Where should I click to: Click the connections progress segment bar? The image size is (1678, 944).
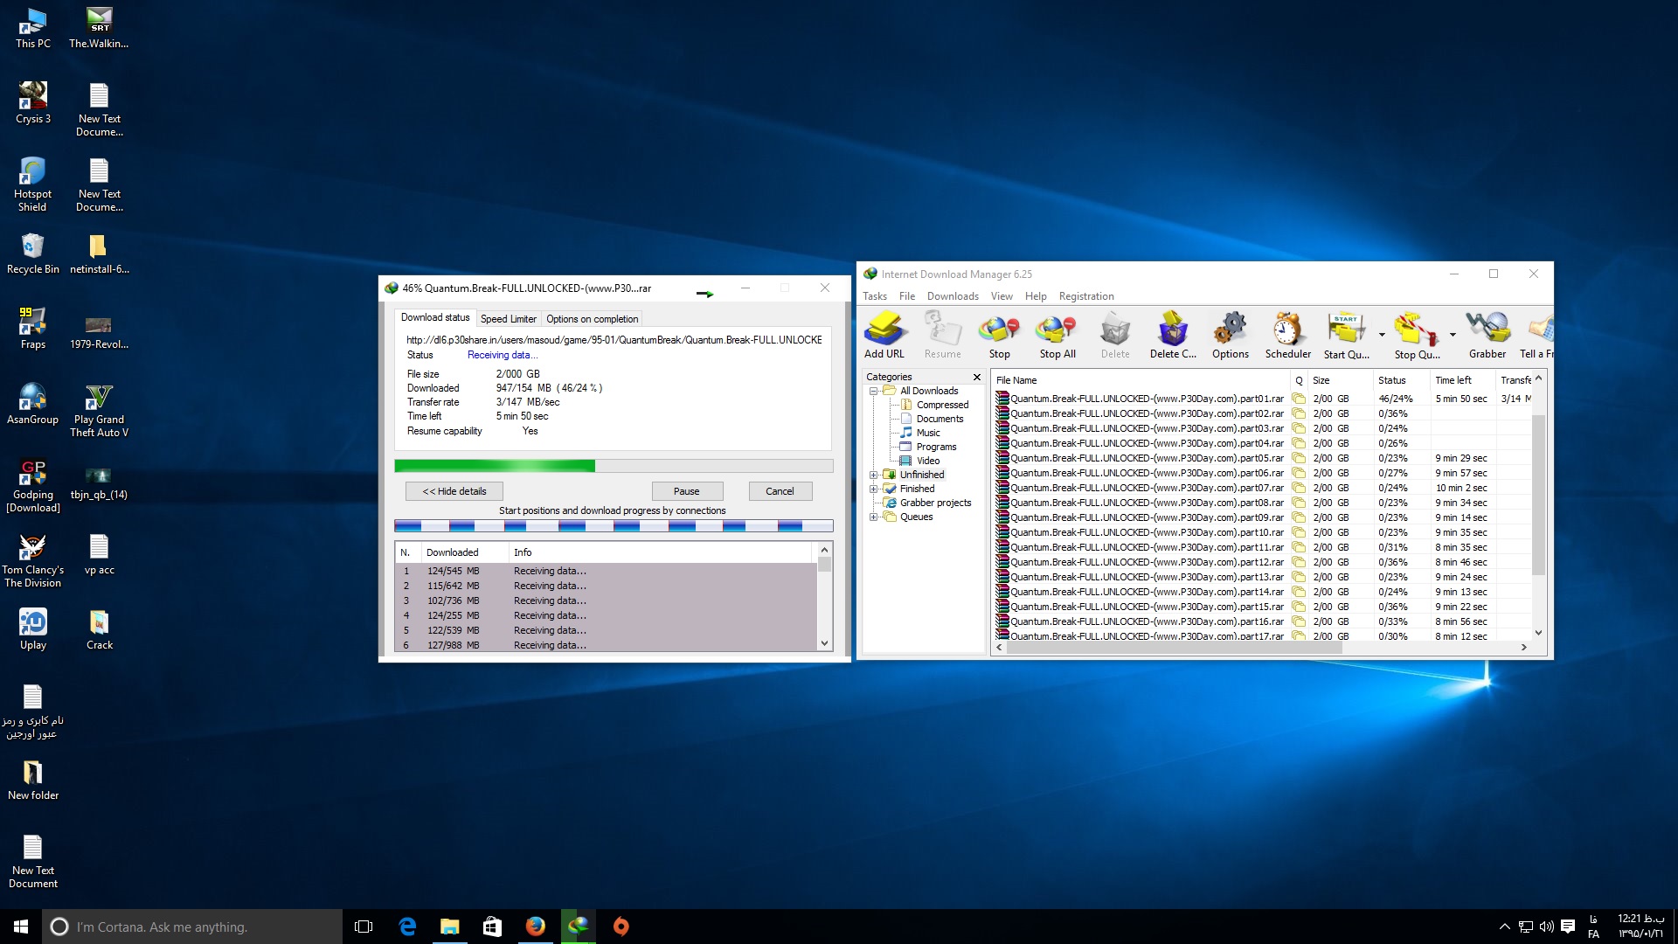614,525
